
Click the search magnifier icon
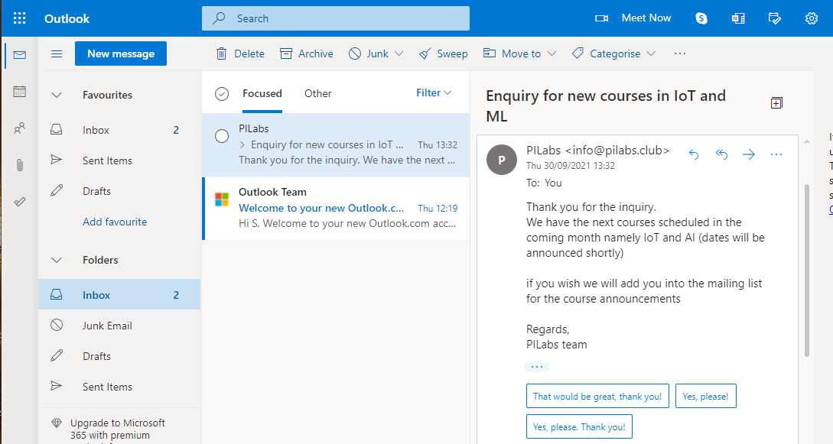pos(219,18)
